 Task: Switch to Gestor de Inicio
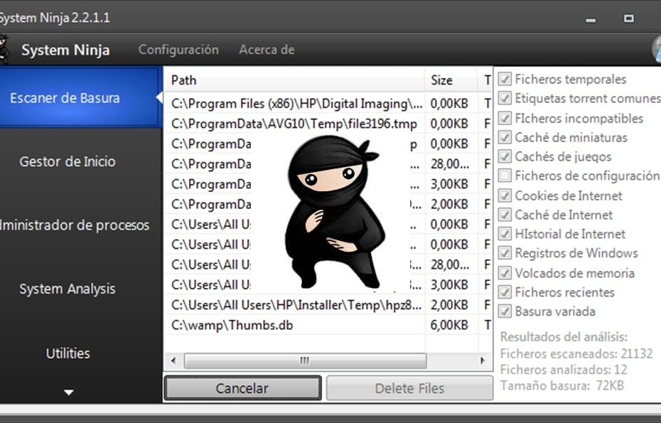(x=68, y=161)
